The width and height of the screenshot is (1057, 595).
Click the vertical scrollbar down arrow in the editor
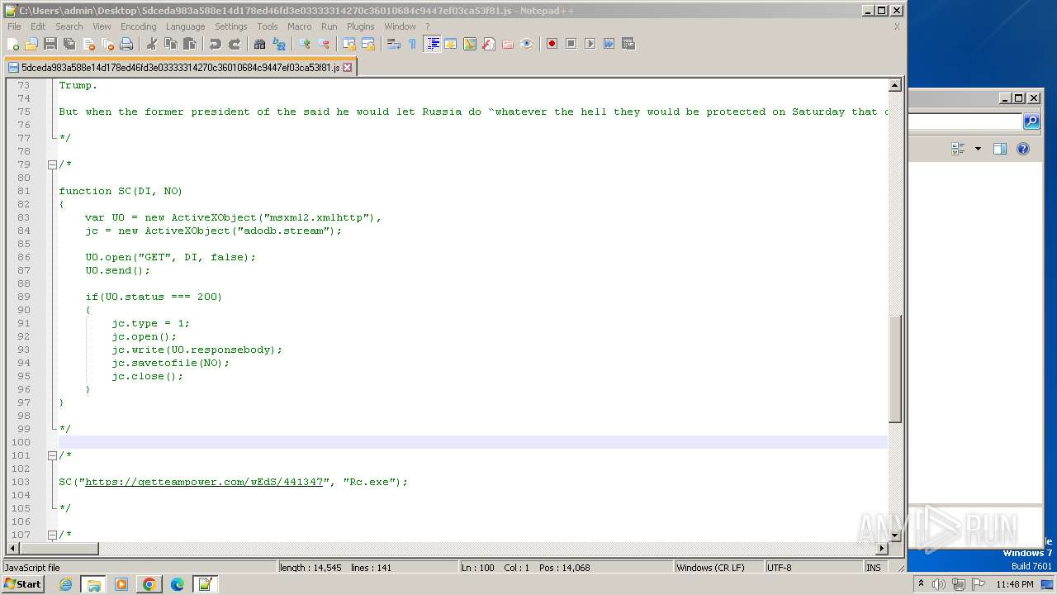894,535
